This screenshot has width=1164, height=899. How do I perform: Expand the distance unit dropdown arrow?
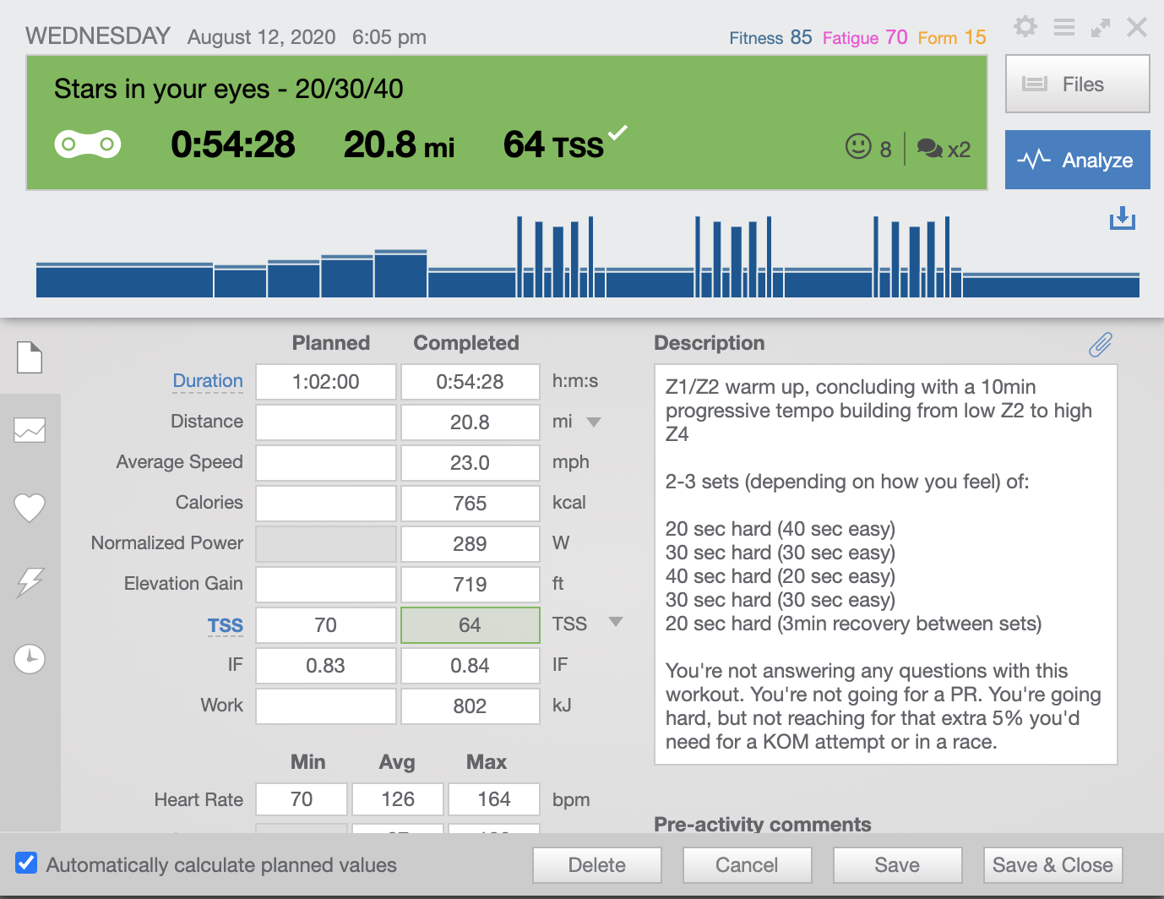pos(594,422)
